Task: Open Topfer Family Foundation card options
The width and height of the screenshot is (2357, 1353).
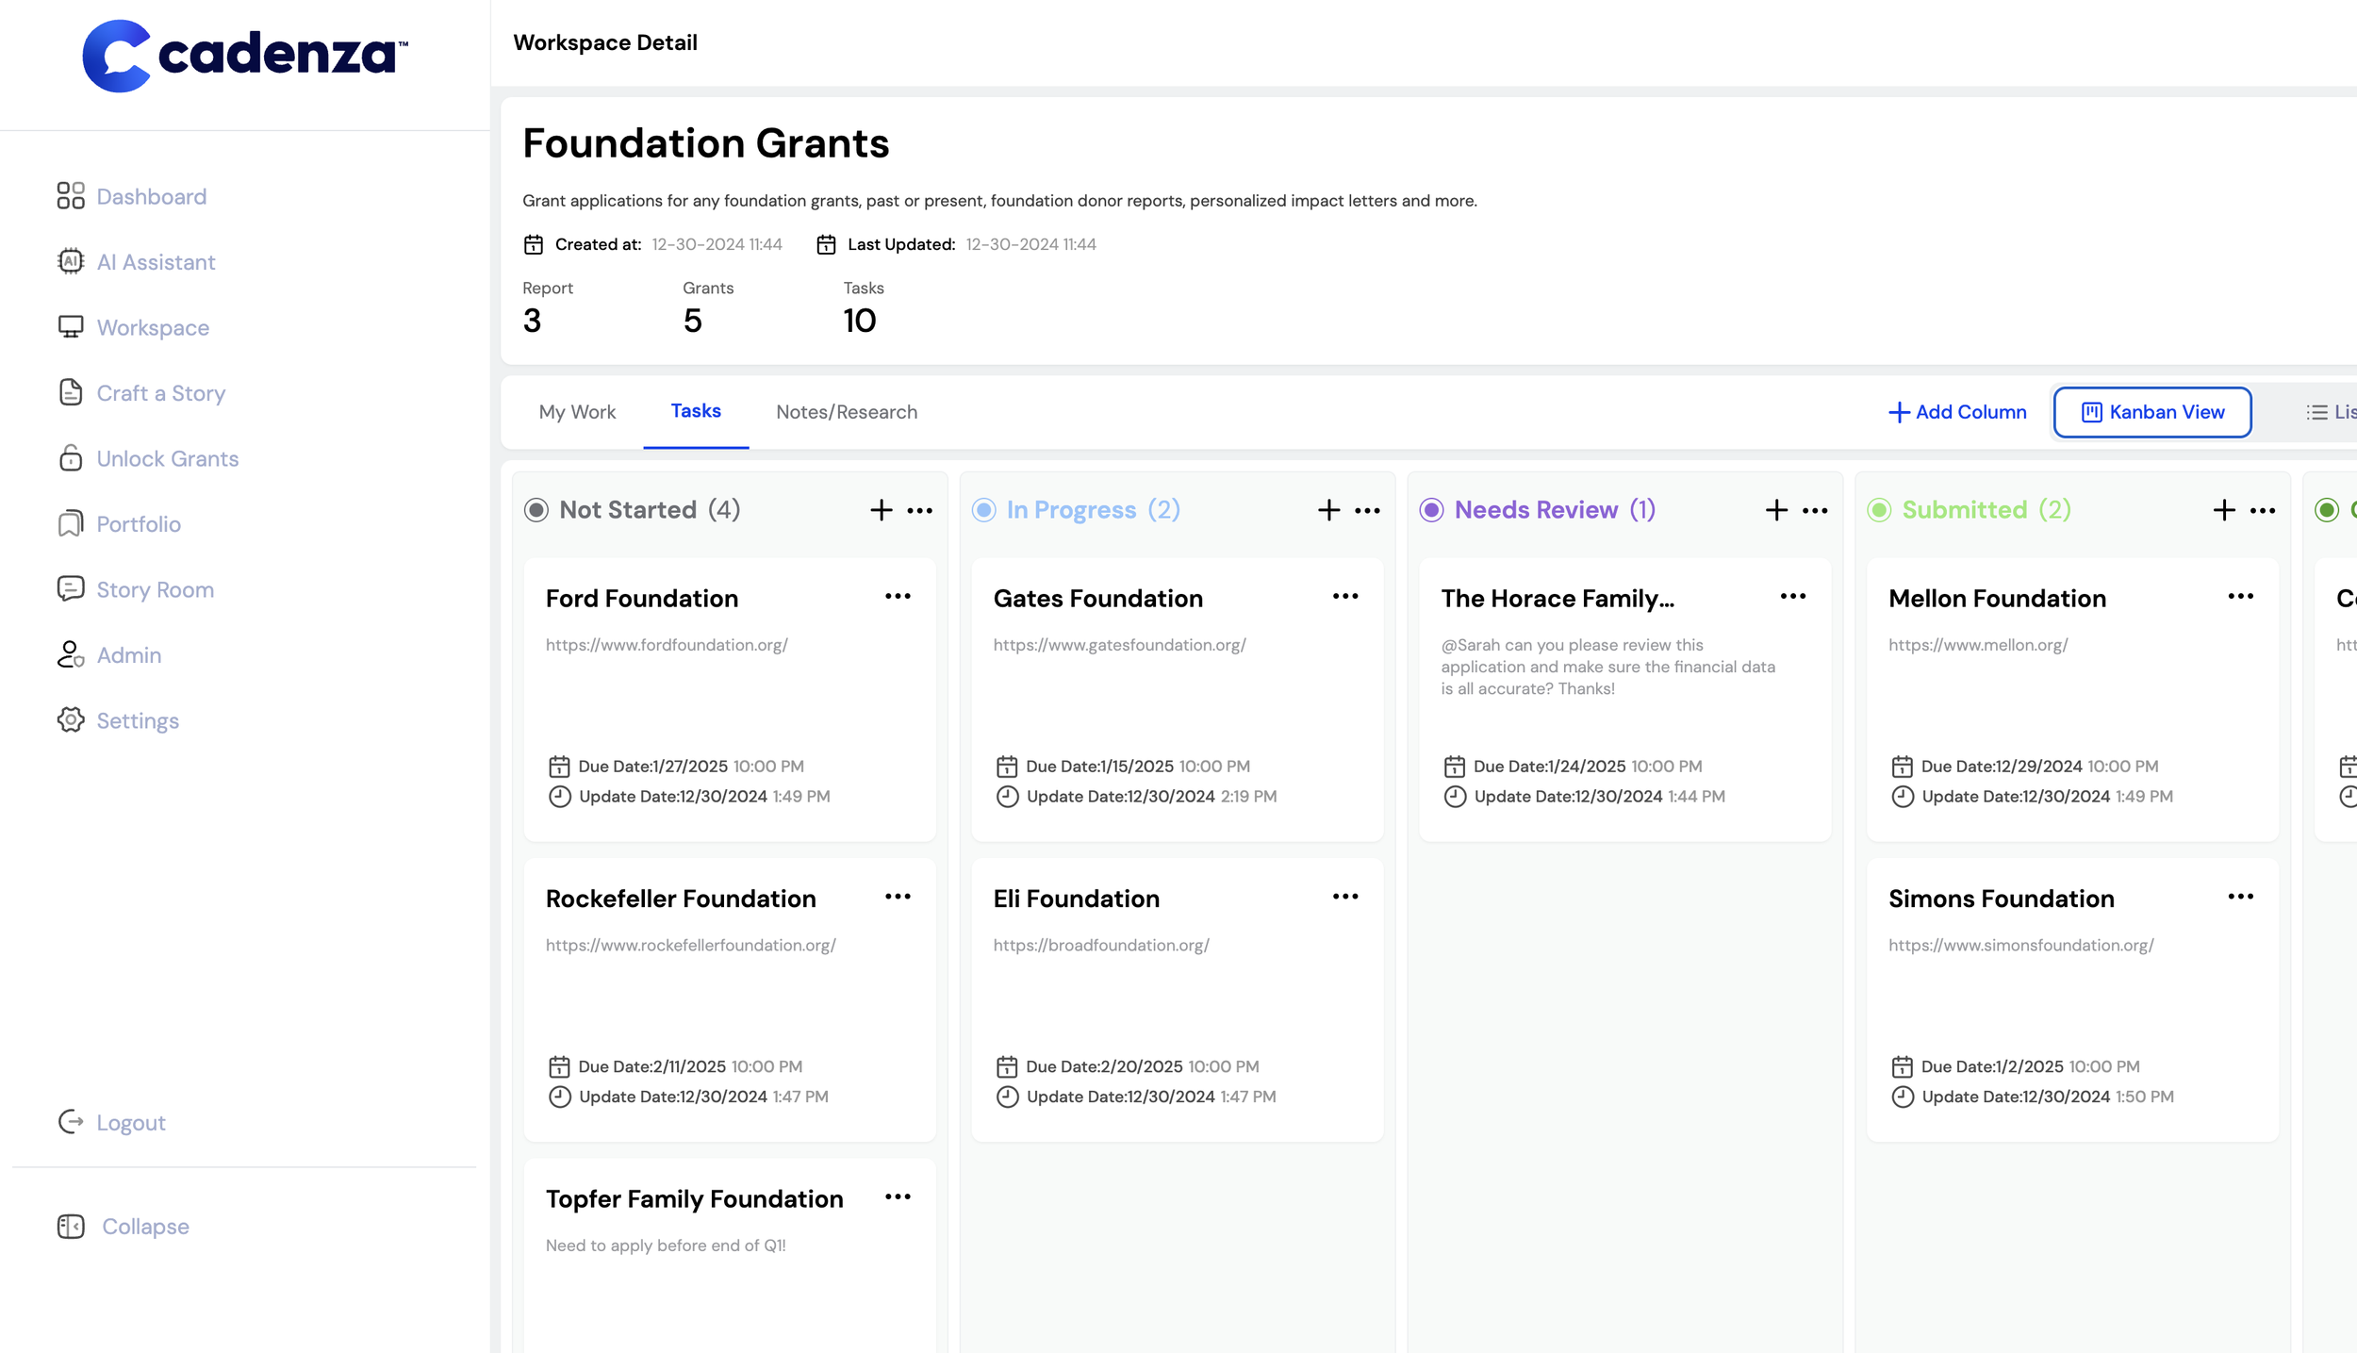Action: pos(898,1196)
